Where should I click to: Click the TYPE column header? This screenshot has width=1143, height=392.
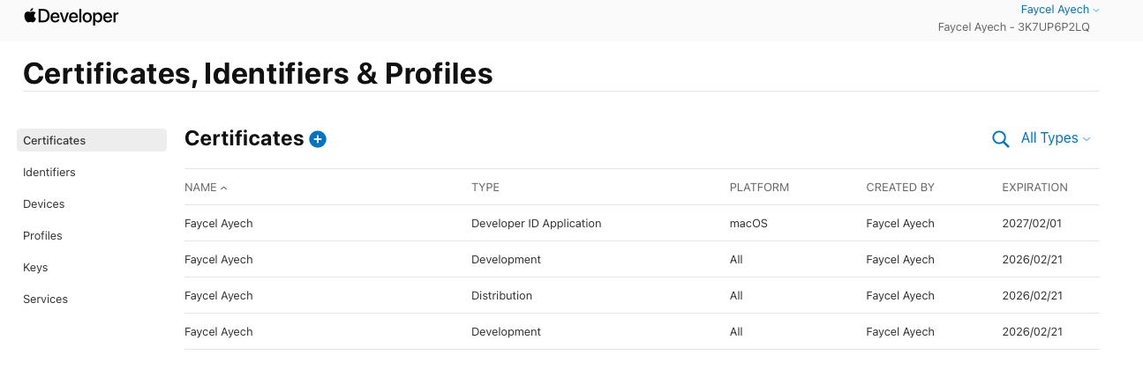tap(485, 188)
